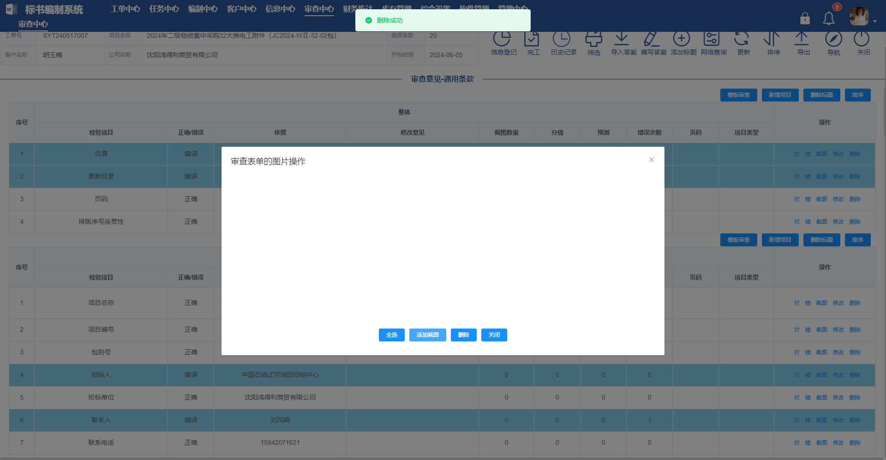Click the 审查意见-通用条款 section heading
Image resolution: width=886 pixels, height=460 pixels.
443,79
